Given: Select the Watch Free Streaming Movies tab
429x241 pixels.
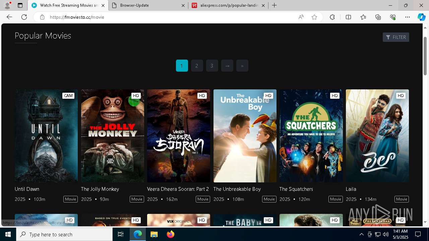Looking at the screenshot, I should point(68,5).
